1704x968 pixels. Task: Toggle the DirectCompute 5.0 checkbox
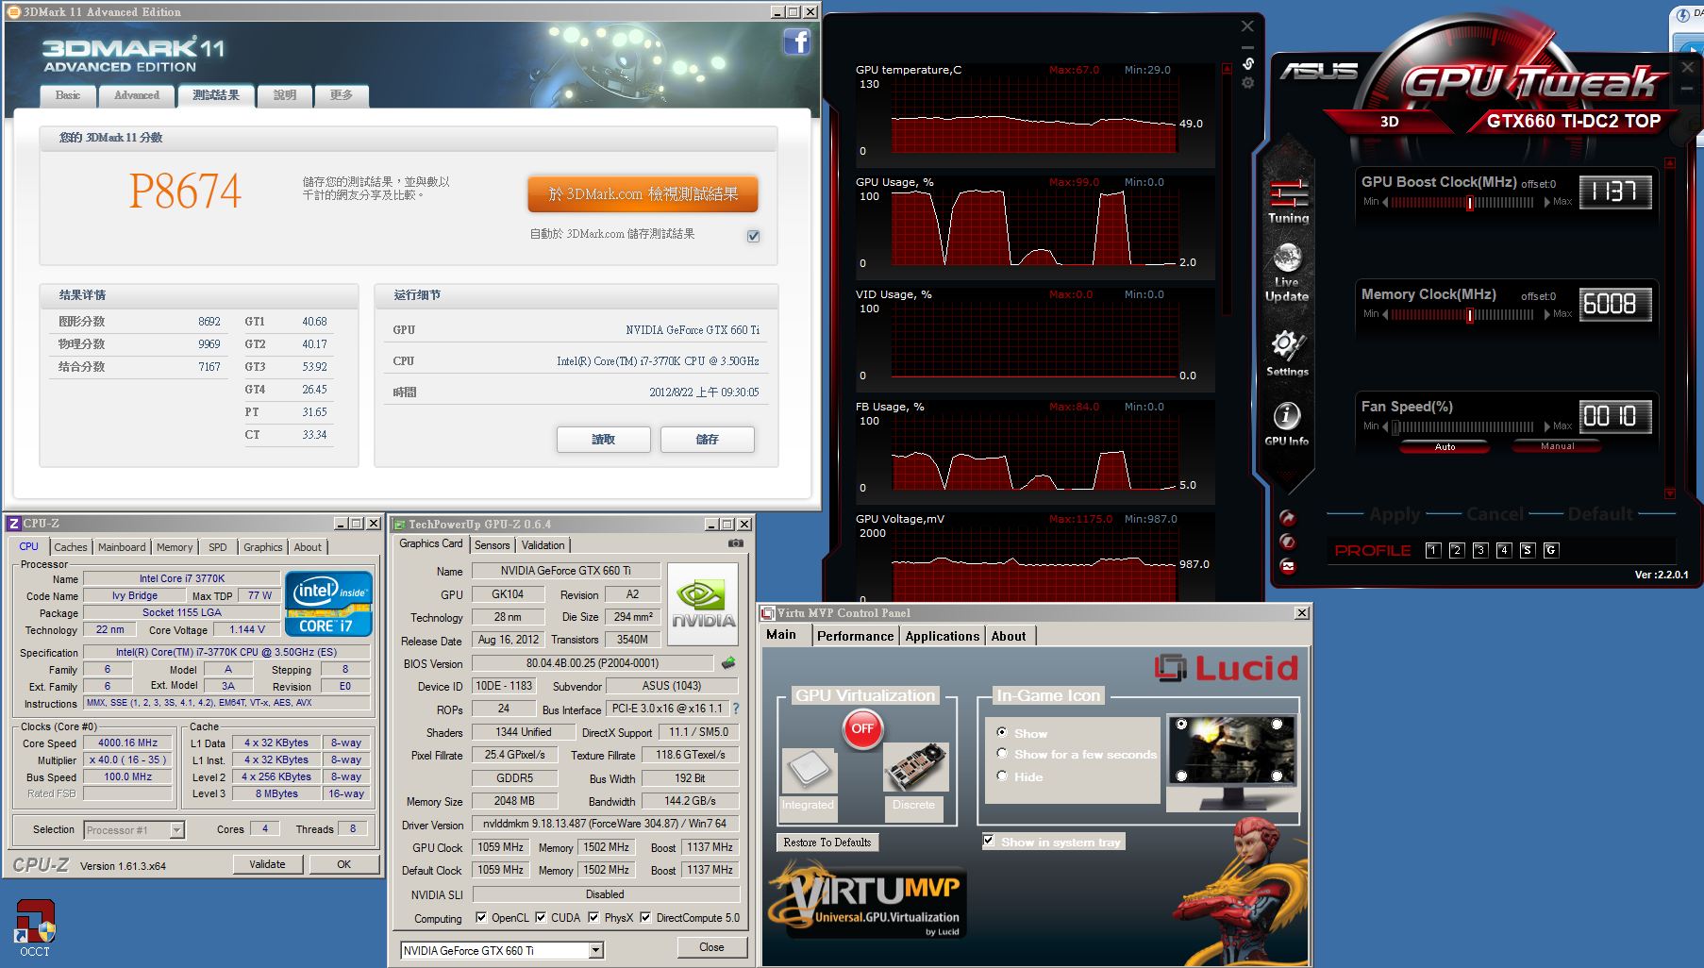(645, 917)
